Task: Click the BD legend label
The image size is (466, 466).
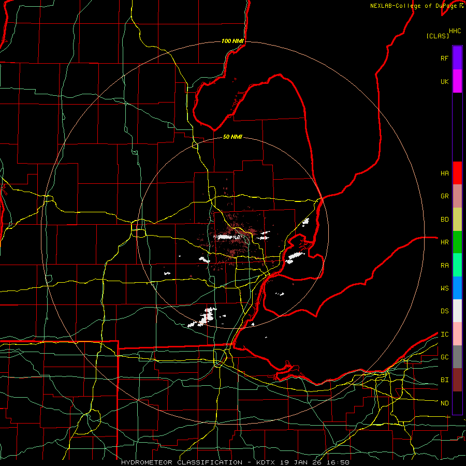Action: click(x=444, y=220)
